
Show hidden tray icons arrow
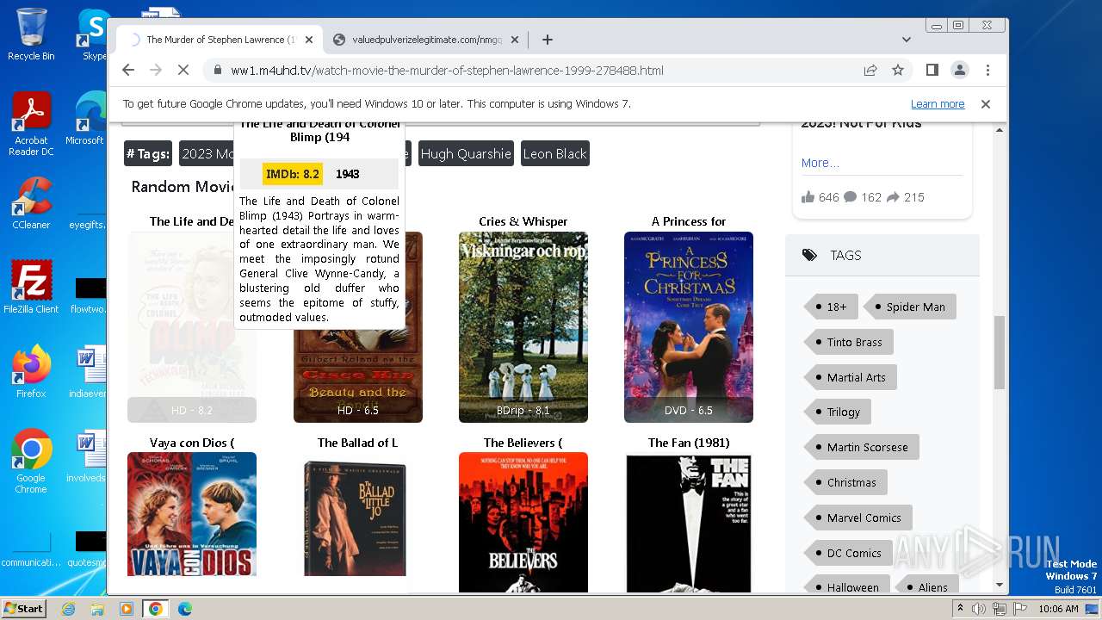coord(961,609)
